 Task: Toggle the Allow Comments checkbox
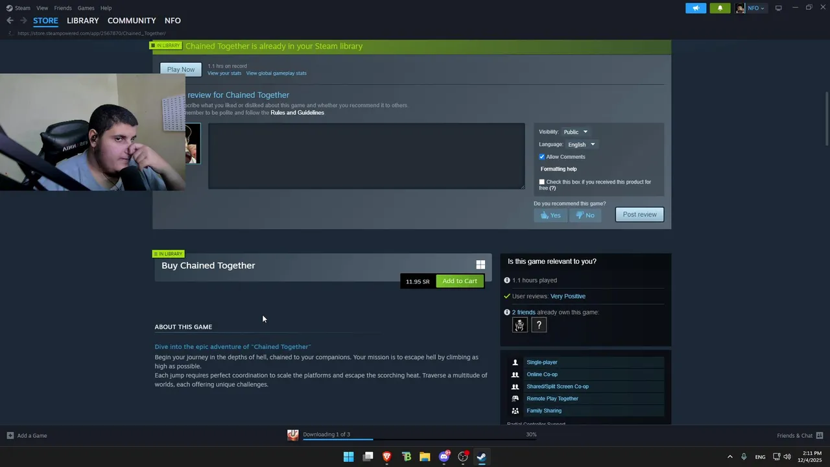click(542, 157)
